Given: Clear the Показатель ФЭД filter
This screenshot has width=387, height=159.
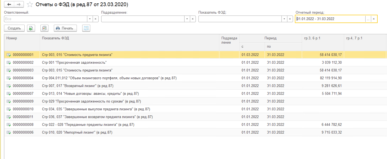Looking at the screenshot, I should (290, 19).
